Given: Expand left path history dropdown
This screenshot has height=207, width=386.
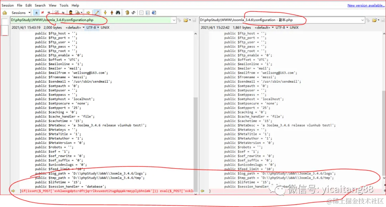Looking at the screenshot, I should click(x=174, y=20).
